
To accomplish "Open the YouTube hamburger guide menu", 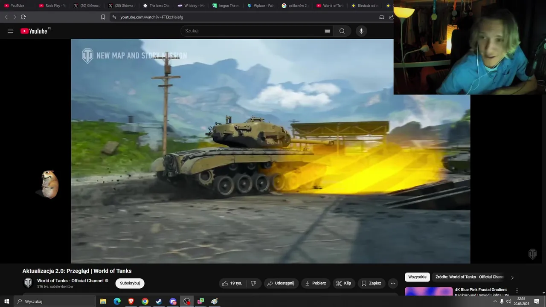I will [10, 31].
